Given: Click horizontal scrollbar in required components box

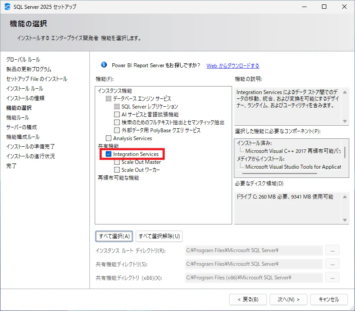Looking at the screenshot, I should coord(279,174).
